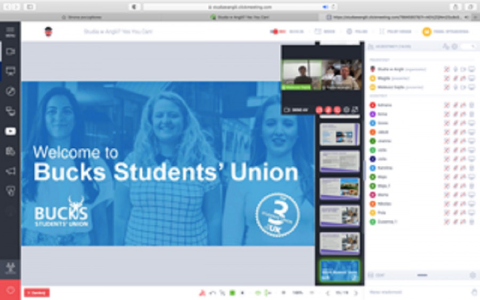The height and width of the screenshot is (300, 480).
Task: Toggle Pola's muted microphone
Action: pyautogui.click(x=455, y=212)
